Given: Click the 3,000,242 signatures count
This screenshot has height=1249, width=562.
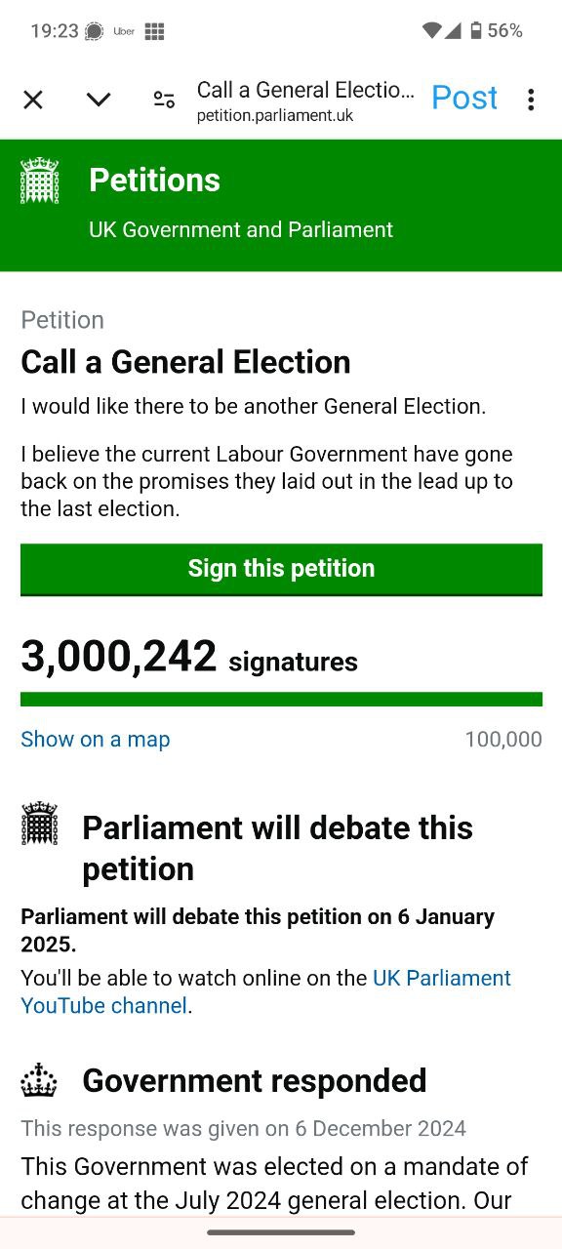Looking at the screenshot, I should point(189,657).
